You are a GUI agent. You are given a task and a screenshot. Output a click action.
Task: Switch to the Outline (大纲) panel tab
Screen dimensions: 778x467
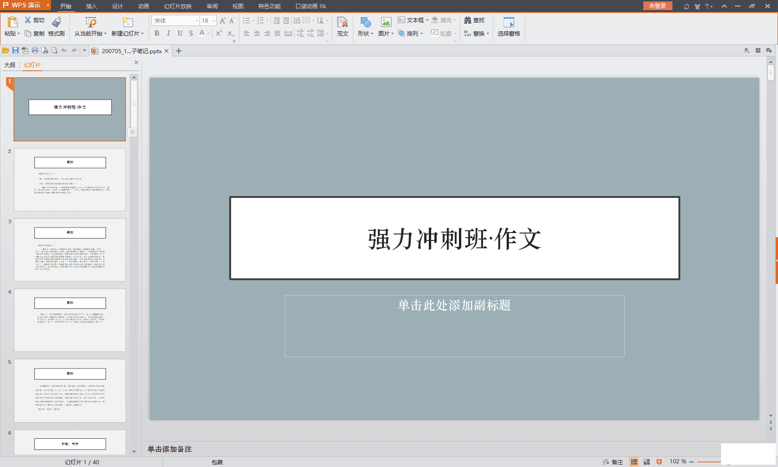coord(10,65)
